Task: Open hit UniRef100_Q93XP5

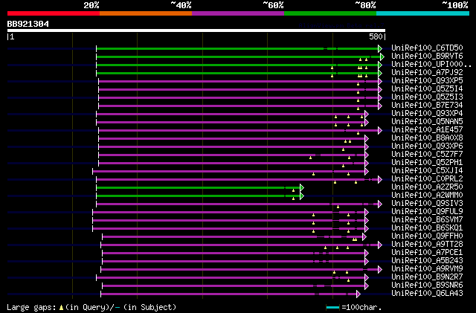Action: point(427,81)
